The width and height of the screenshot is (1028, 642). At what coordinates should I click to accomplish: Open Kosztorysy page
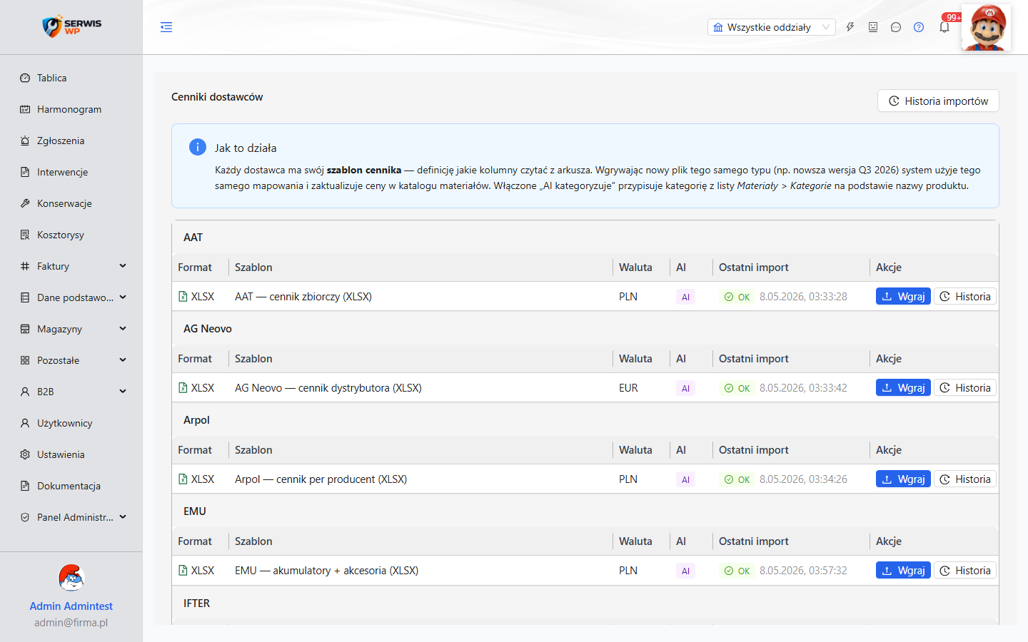pyautogui.click(x=71, y=235)
